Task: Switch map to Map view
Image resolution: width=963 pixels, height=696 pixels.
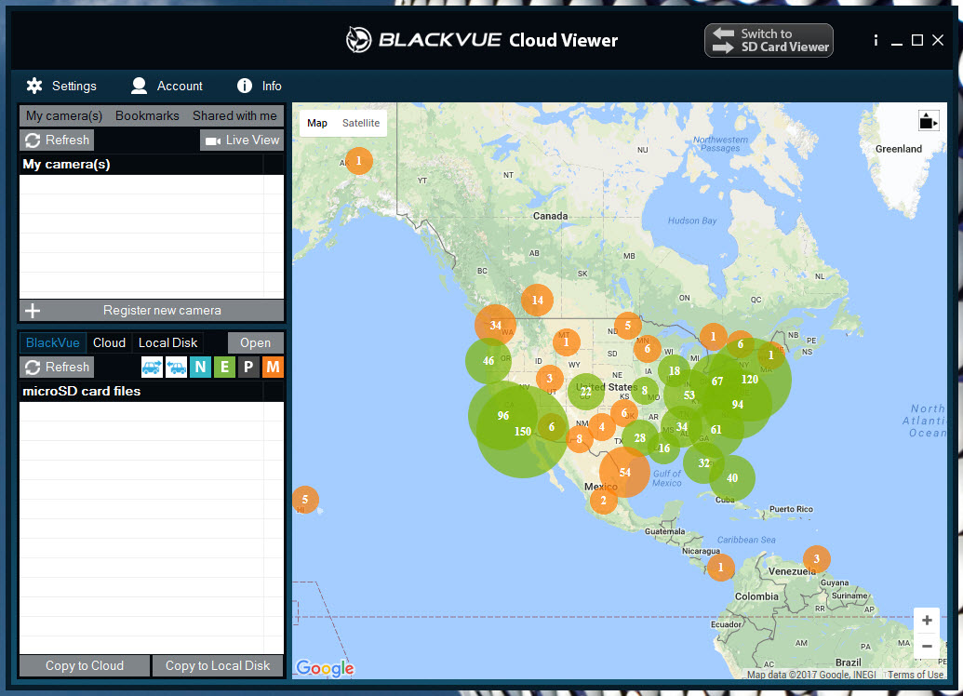Action: [x=317, y=123]
